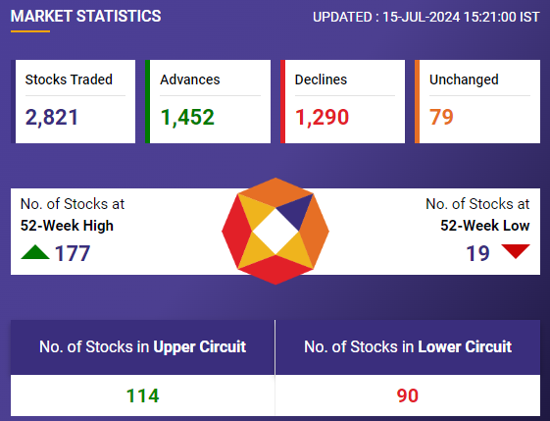Select the Upper Circuit header tab
Screen dimensions: 550x421
click(142, 347)
